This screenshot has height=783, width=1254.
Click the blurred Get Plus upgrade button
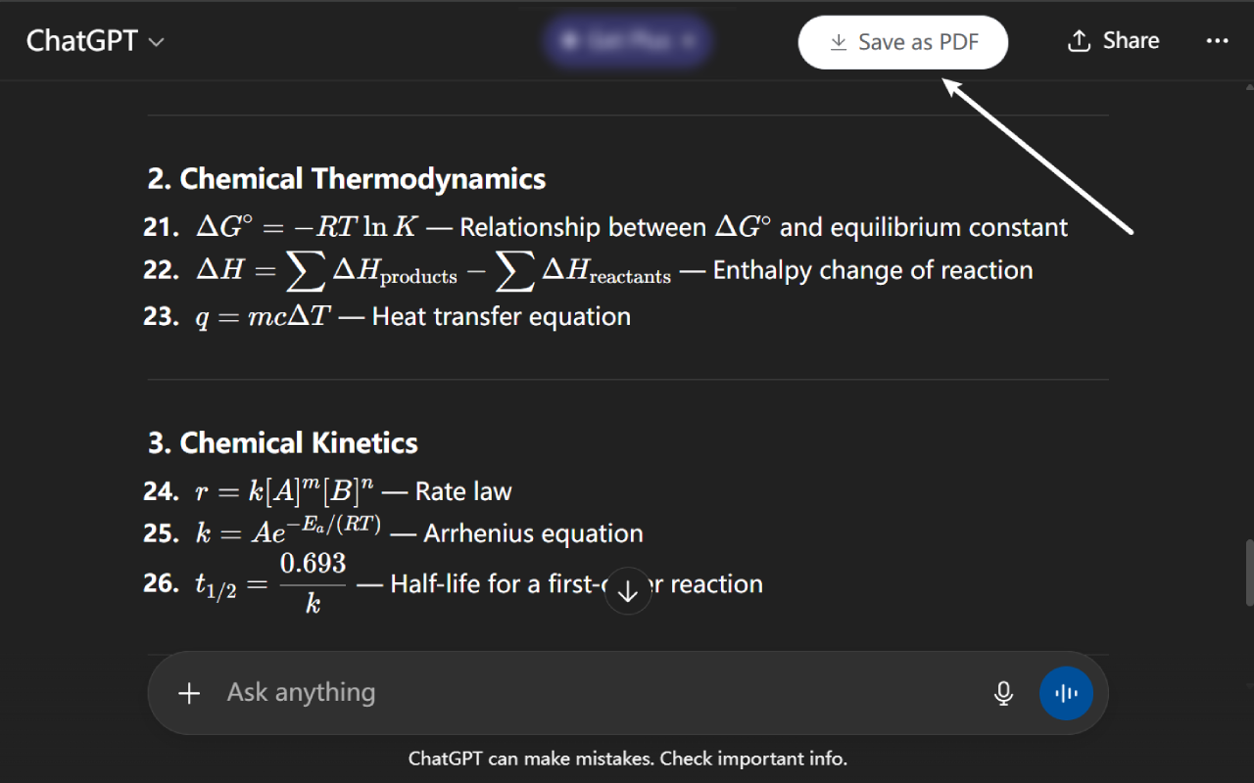point(627,41)
